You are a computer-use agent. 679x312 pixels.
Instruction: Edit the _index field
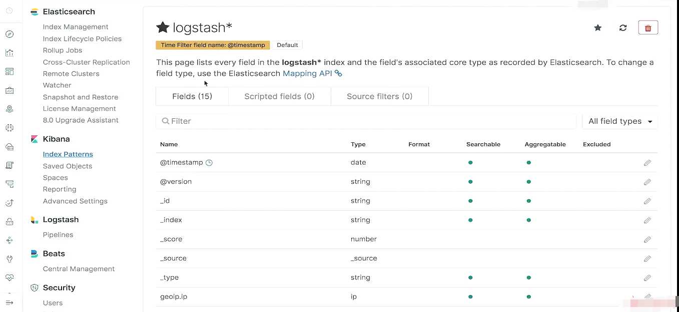[x=647, y=220]
